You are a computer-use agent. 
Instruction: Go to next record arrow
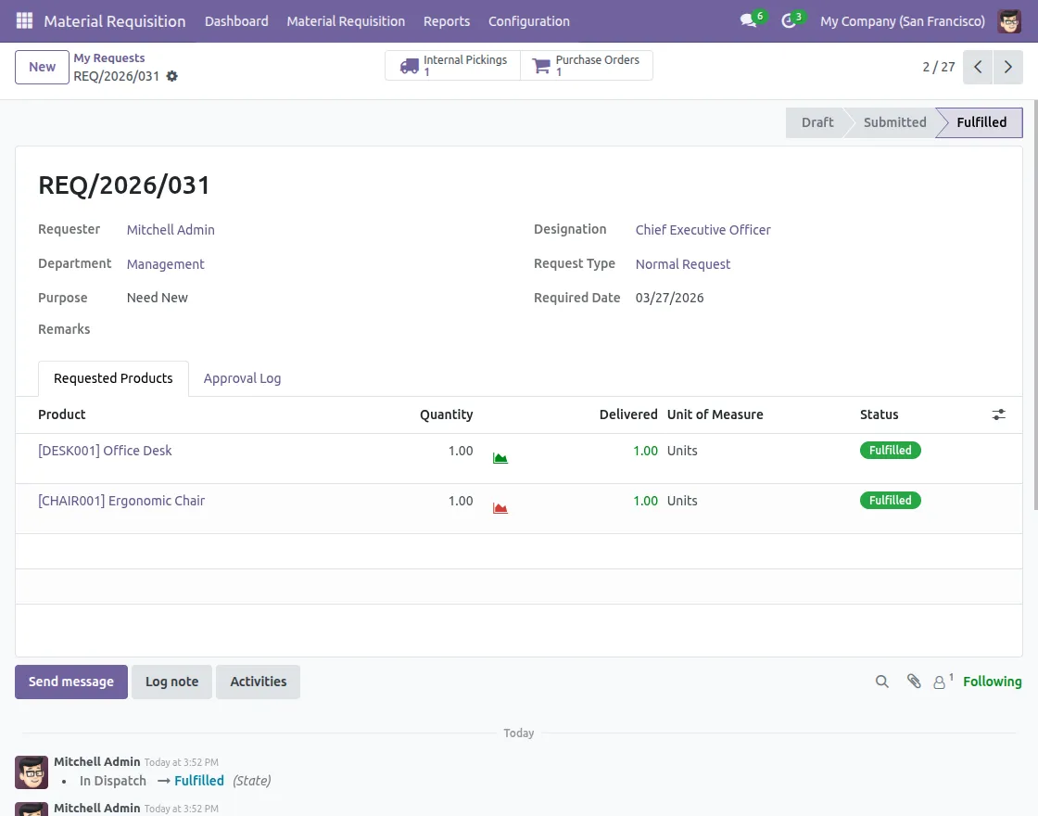coord(1008,67)
